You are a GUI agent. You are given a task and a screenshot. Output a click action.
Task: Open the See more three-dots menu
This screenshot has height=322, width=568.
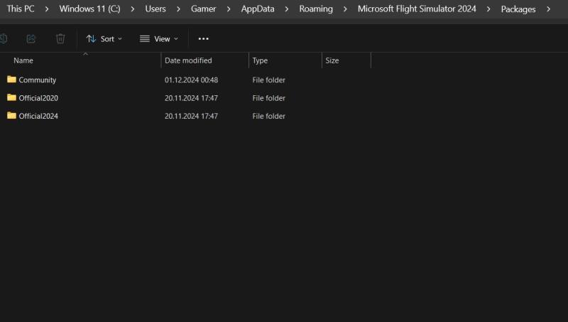(x=204, y=38)
